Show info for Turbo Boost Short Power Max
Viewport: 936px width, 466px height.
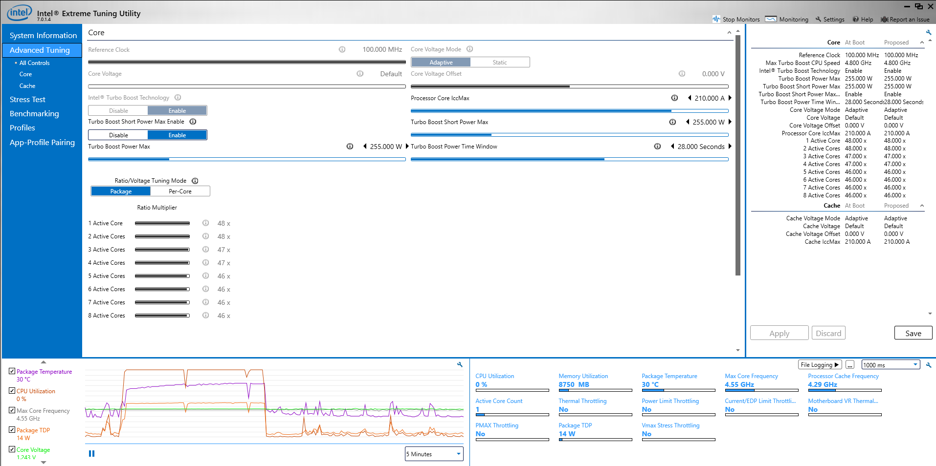[672, 122]
